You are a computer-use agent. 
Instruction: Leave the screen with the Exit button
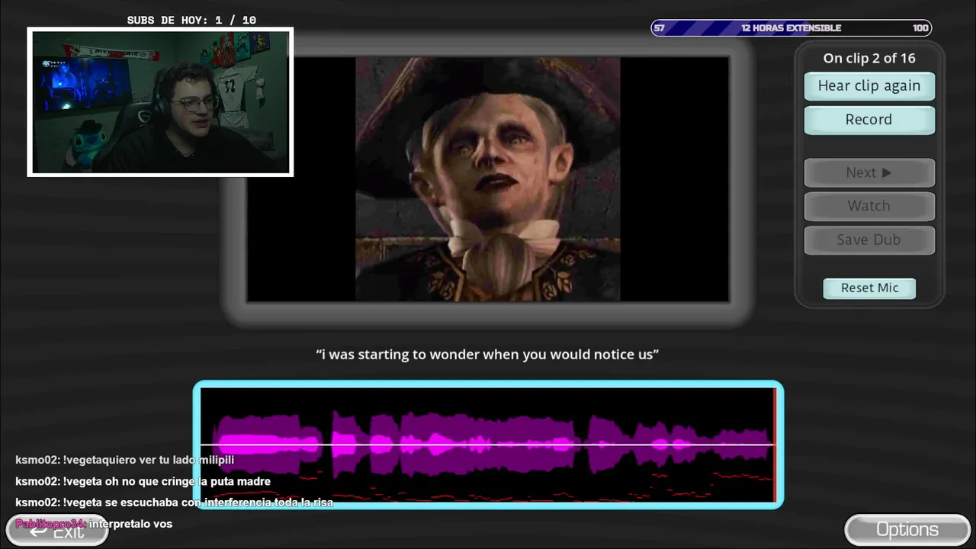(x=57, y=531)
